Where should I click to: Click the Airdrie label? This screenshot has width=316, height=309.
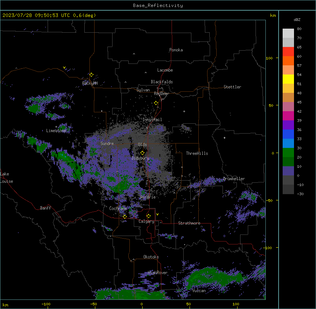click(x=148, y=197)
